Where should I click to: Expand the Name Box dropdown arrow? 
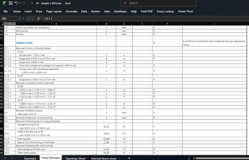tap(19, 19)
